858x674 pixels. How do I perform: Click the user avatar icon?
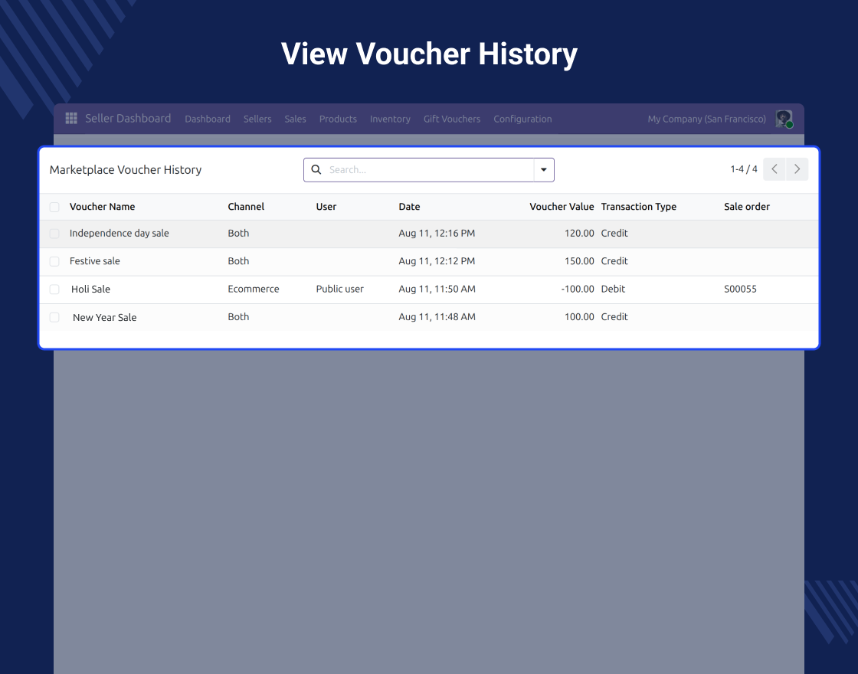(x=784, y=119)
